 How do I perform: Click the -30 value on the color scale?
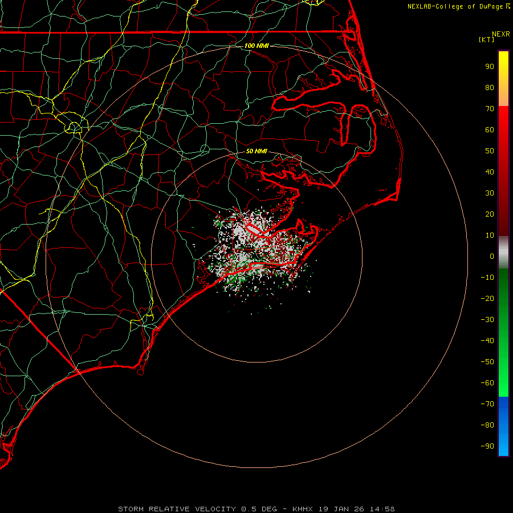[x=487, y=320]
